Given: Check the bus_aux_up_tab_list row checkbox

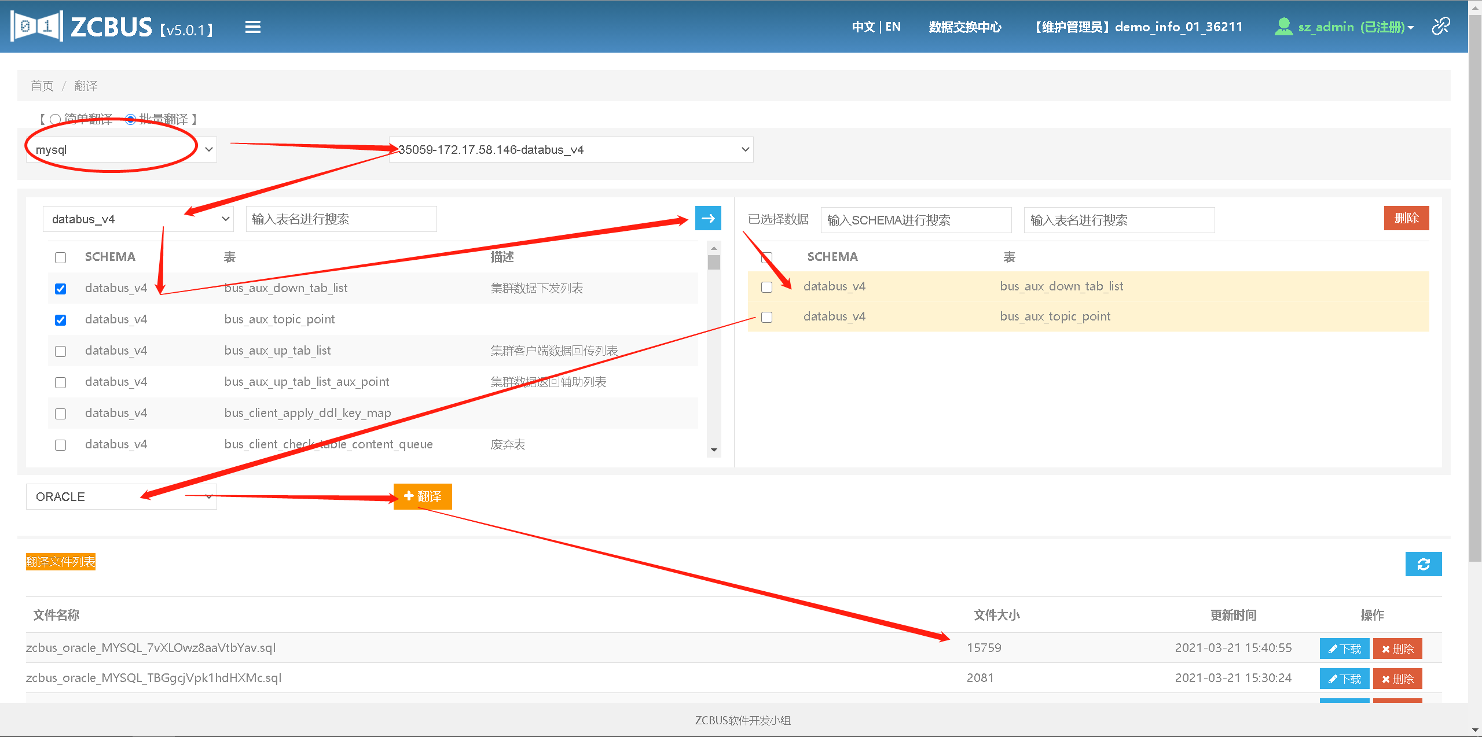Looking at the screenshot, I should pyautogui.click(x=61, y=351).
